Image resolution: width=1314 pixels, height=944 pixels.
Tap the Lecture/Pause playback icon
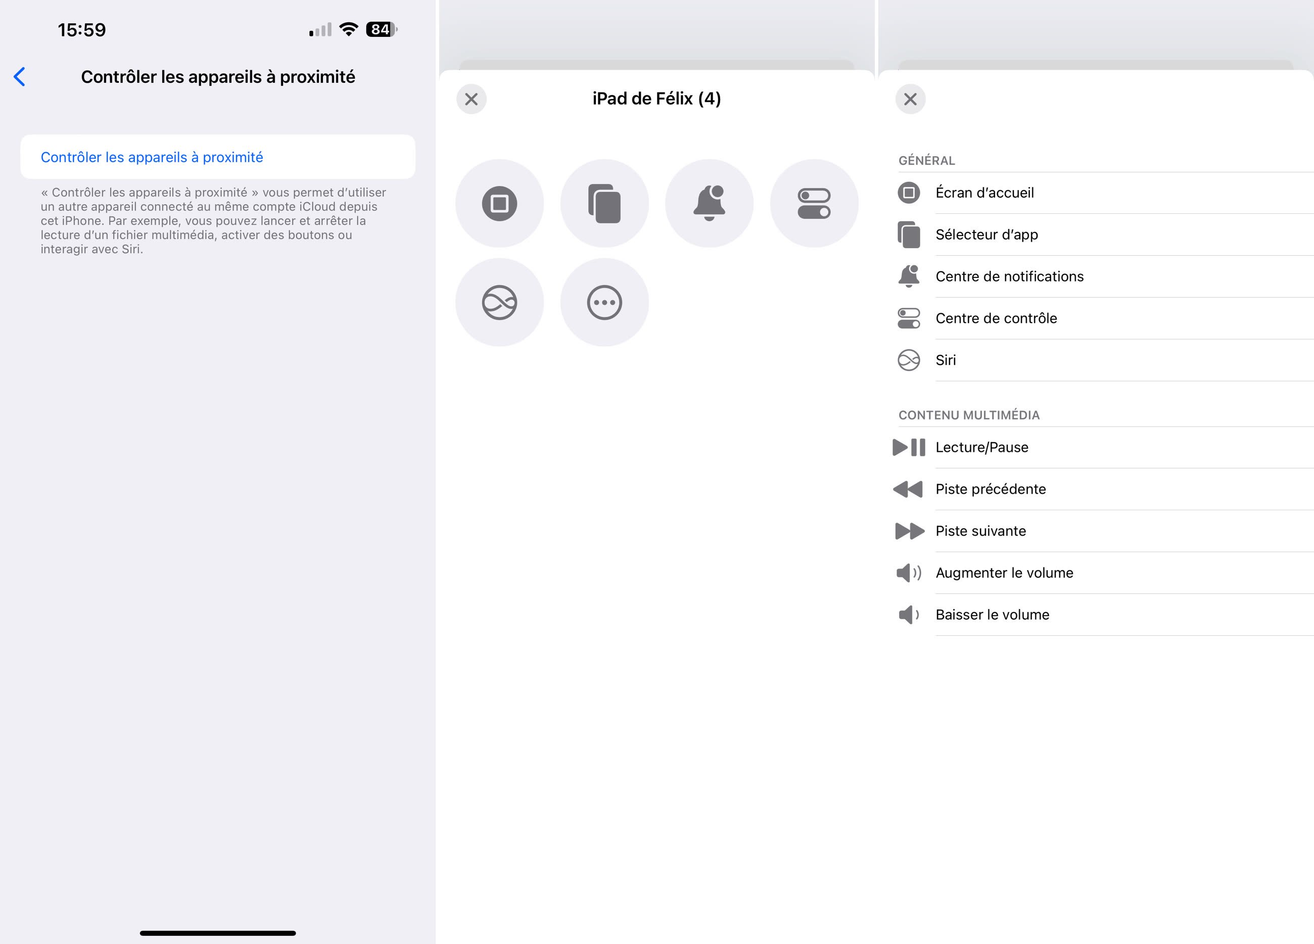point(909,447)
